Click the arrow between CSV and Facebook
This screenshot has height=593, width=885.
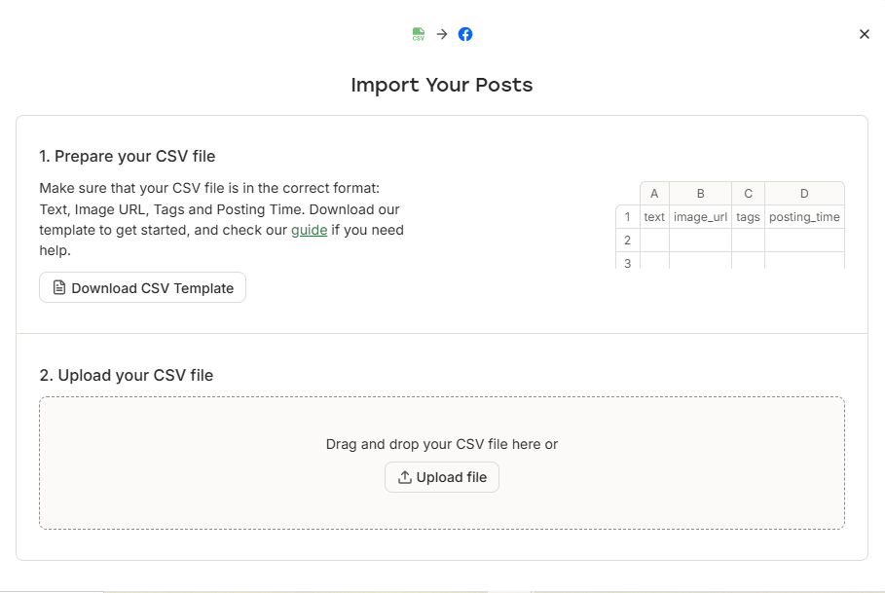(x=442, y=34)
